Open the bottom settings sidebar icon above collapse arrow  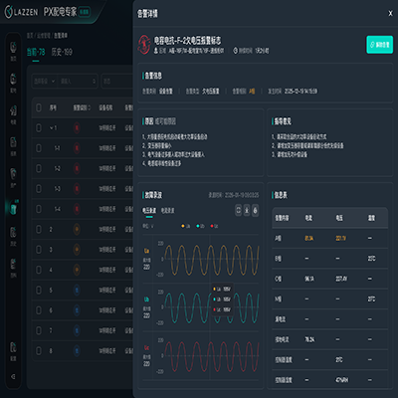tap(13, 348)
